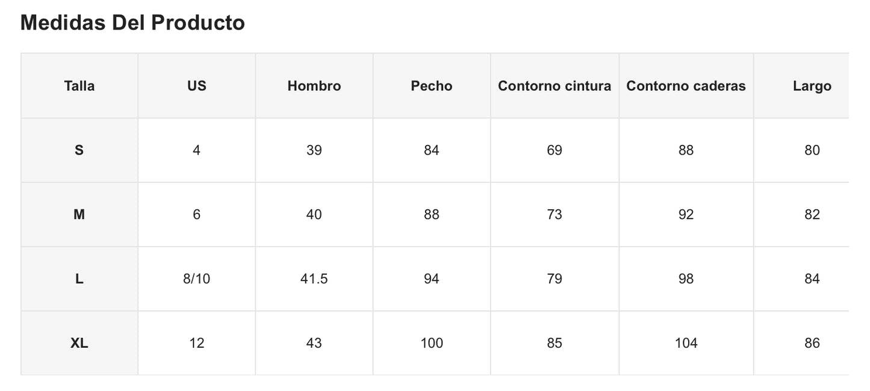Click the 'Medidas Del Producto' heading
The width and height of the screenshot is (870, 391).
click(132, 23)
